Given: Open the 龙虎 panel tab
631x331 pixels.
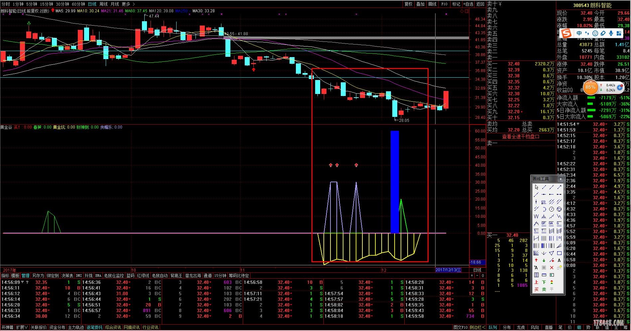Looking at the screenshot, I should (x=521, y=327).
